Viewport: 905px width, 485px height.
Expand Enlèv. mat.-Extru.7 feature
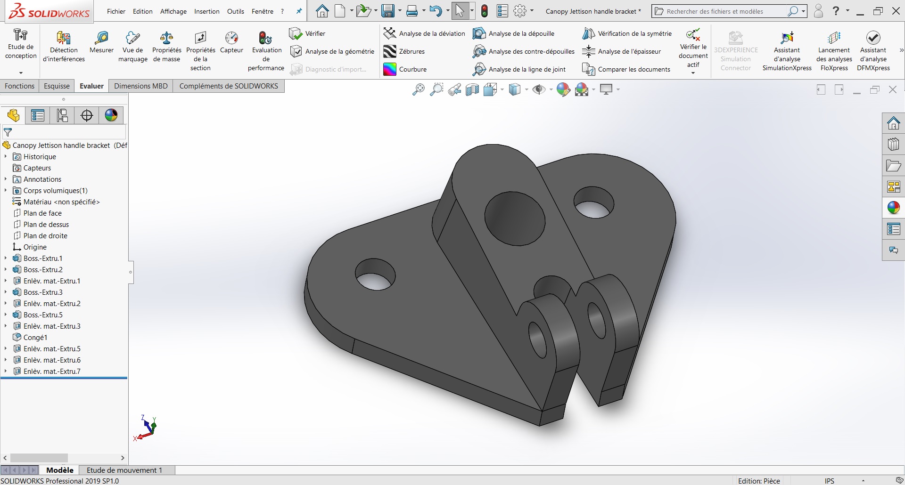(x=6, y=372)
